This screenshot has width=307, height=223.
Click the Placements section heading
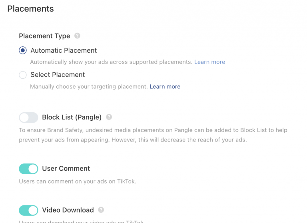click(30, 8)
